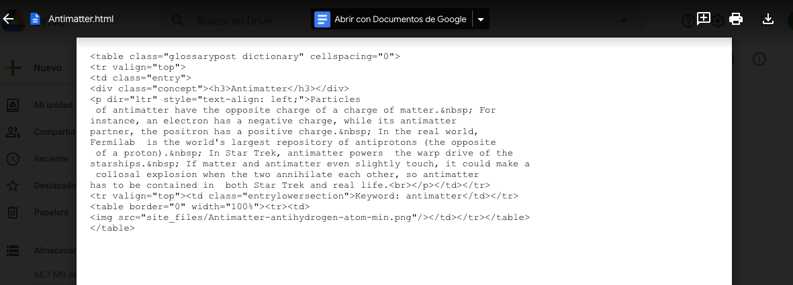The image size is (793, 285).
Task: Go back with the left arrow
Action: tap(8, 19)
